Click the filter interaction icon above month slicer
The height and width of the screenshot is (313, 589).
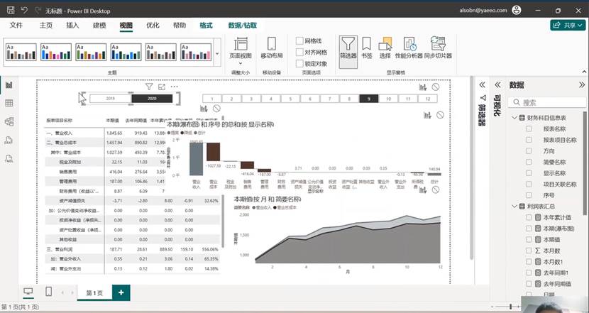[423, 87]
